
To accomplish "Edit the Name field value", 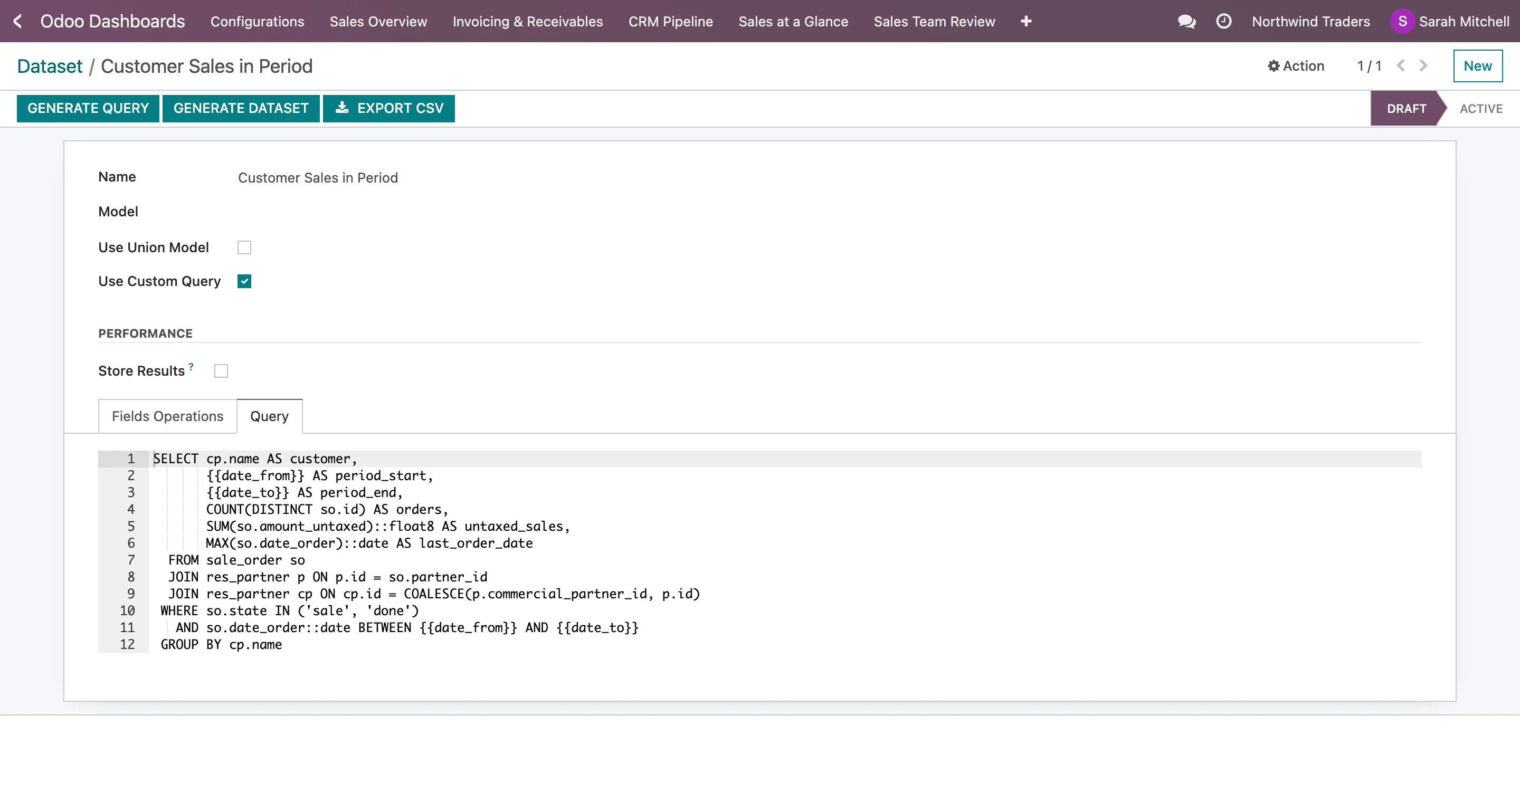I will click(x=317, y=177).
